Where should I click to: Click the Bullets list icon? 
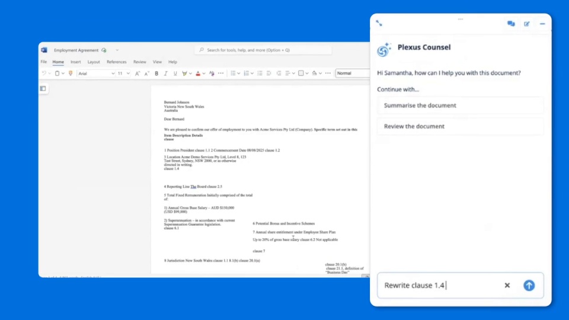click(233, 73)
